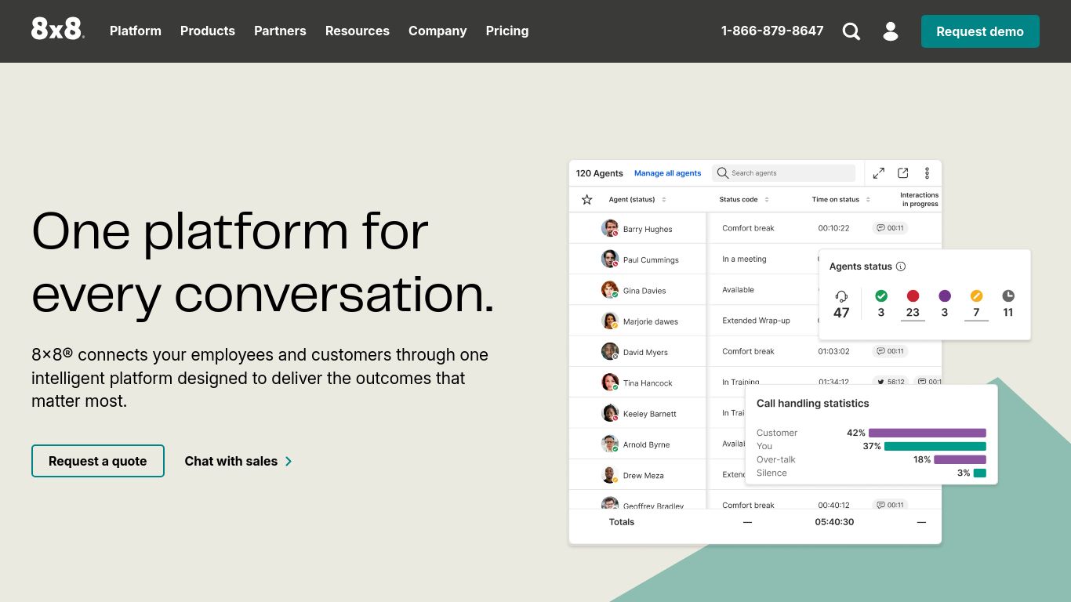Viewport: 1071px width, 602px height.
Task: Click the teal Silence 3% bar
Action: click(980, 473)
